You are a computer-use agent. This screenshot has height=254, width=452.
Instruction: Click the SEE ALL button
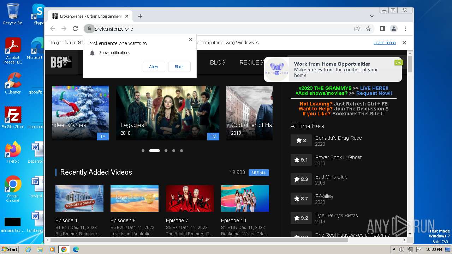pyautogui.click(x=259, y=173)
